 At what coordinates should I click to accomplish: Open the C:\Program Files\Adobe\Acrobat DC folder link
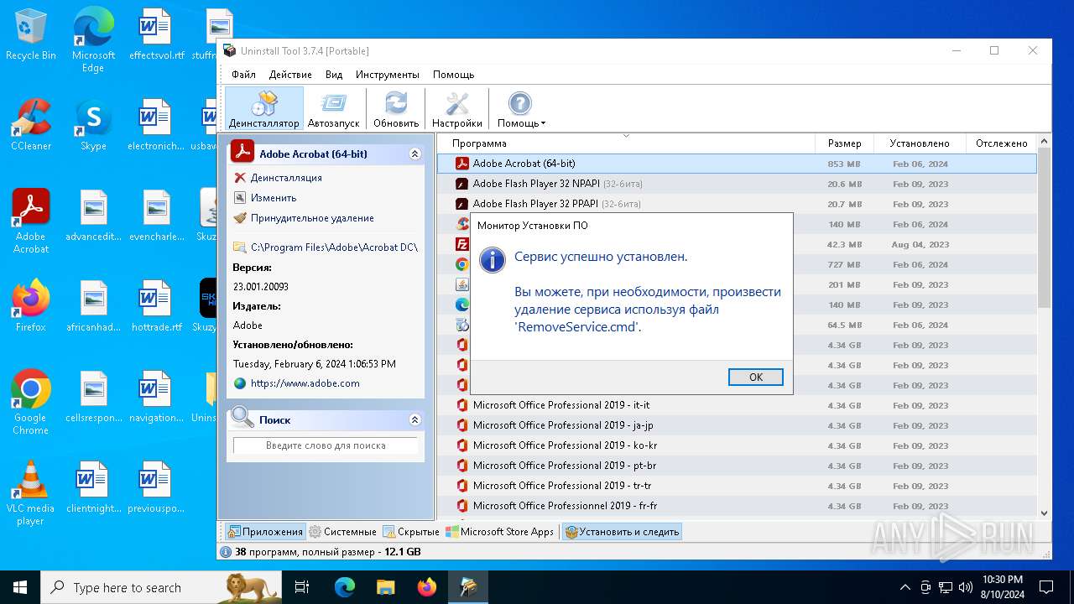[x=333, y=247]
